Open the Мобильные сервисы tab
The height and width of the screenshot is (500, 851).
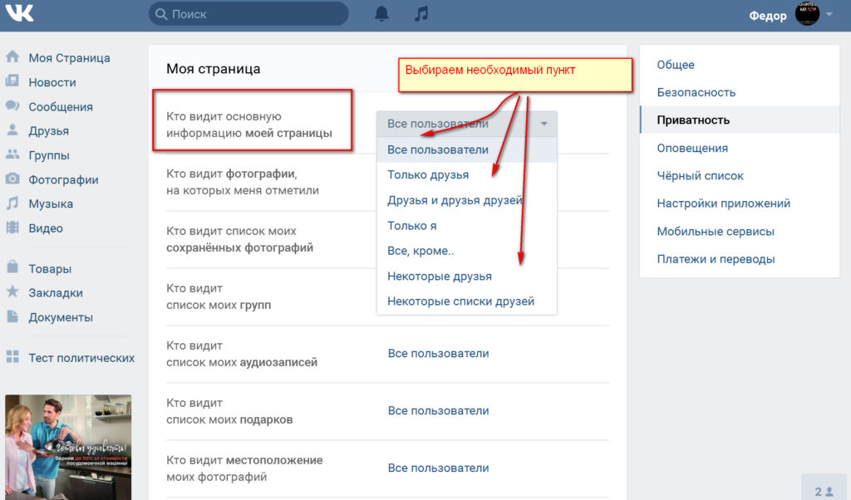click(740, 232)
